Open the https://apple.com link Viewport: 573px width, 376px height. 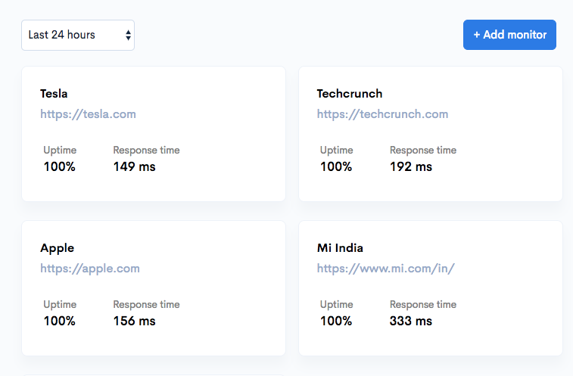[90, 269]
